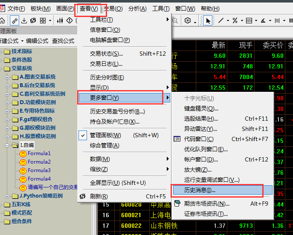Image resolution: width=293 pixels, height=235 pixels.
Task: Click the download arrow icon in toolbar
Action: tap(24, 20)
